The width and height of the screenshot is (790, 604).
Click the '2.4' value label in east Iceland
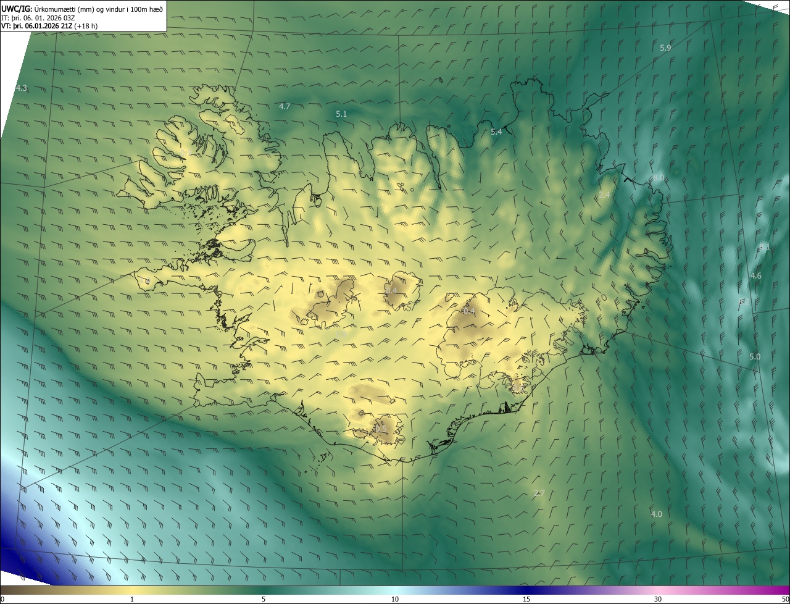pos(604,195)
